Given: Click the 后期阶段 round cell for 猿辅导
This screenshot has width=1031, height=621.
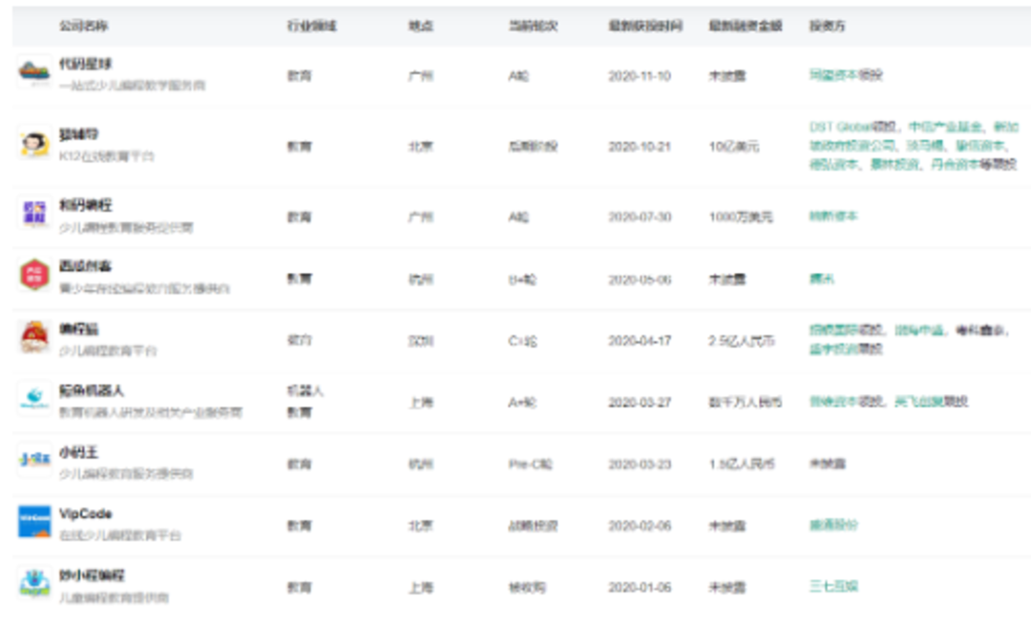Looking at the screenshot, I should point(533,147).
